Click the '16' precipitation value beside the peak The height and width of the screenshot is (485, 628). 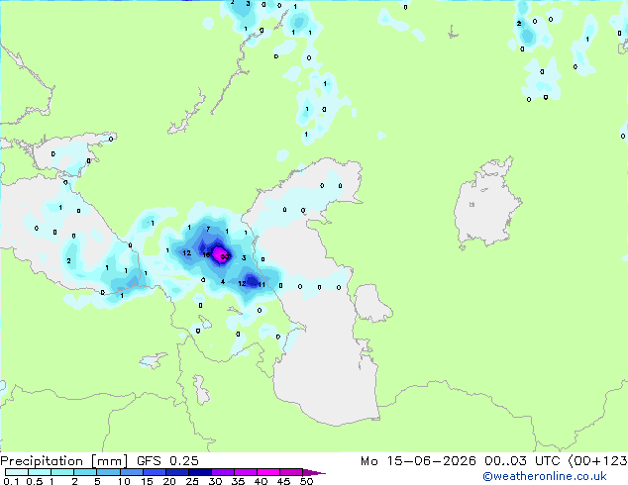[206, 255]
